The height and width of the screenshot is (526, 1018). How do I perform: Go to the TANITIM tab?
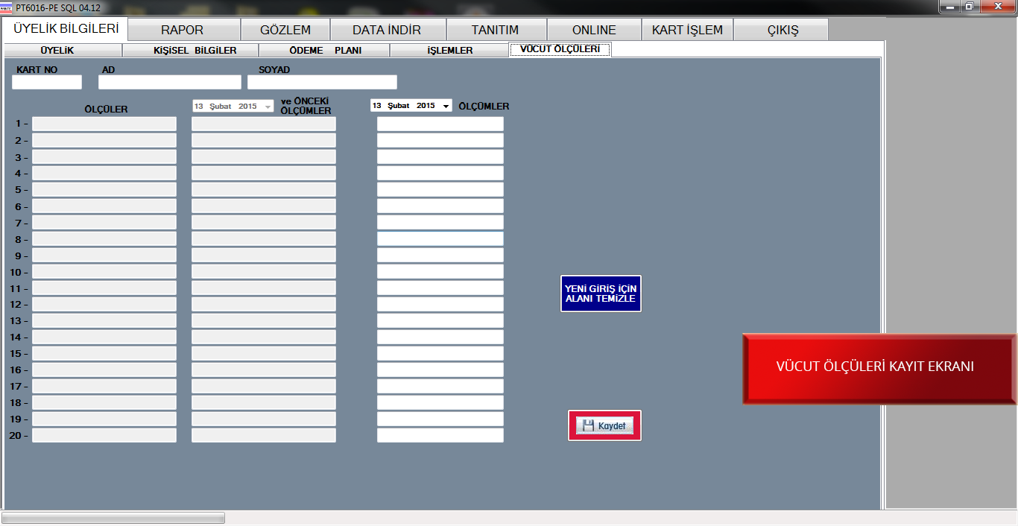tap(495, 30)
